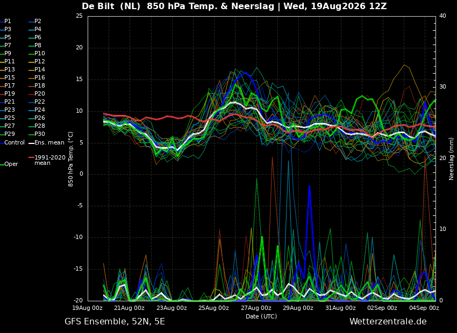The width and height of the screenshot is (457, 333).
Task: Click the P7 legend label
Action: coord(8,46)
